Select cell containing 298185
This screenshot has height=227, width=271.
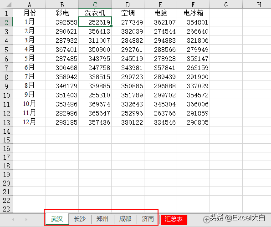[x=62, y=122]
